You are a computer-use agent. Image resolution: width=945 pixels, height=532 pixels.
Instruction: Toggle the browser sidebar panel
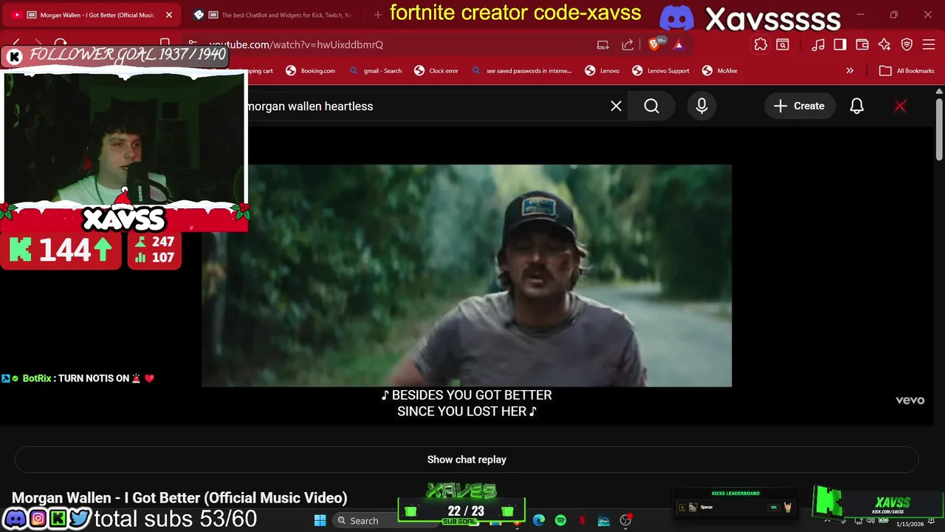840,44
